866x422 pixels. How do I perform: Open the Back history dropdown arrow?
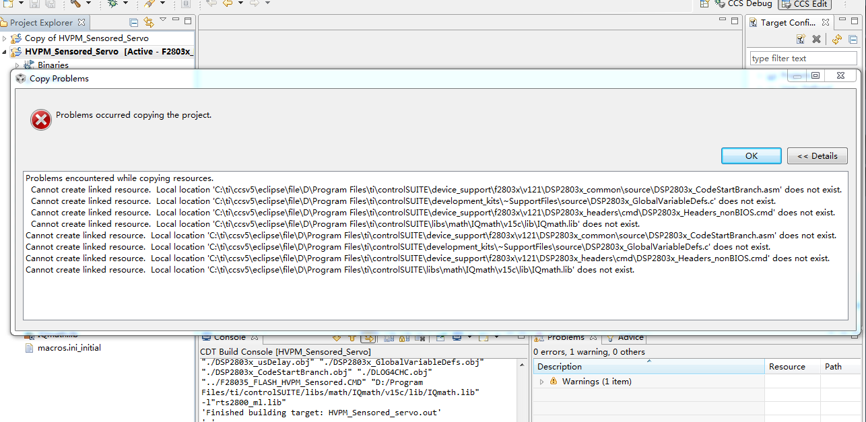[x=240, y=3]
